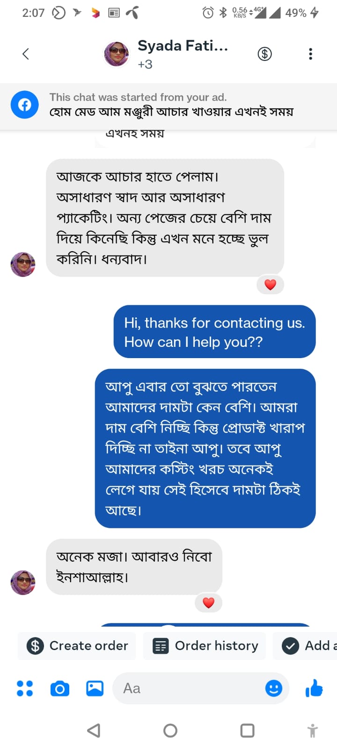This screenshot has width=337, height=750.
Task: Send a thumbs up like
Action: click(314, 688)
